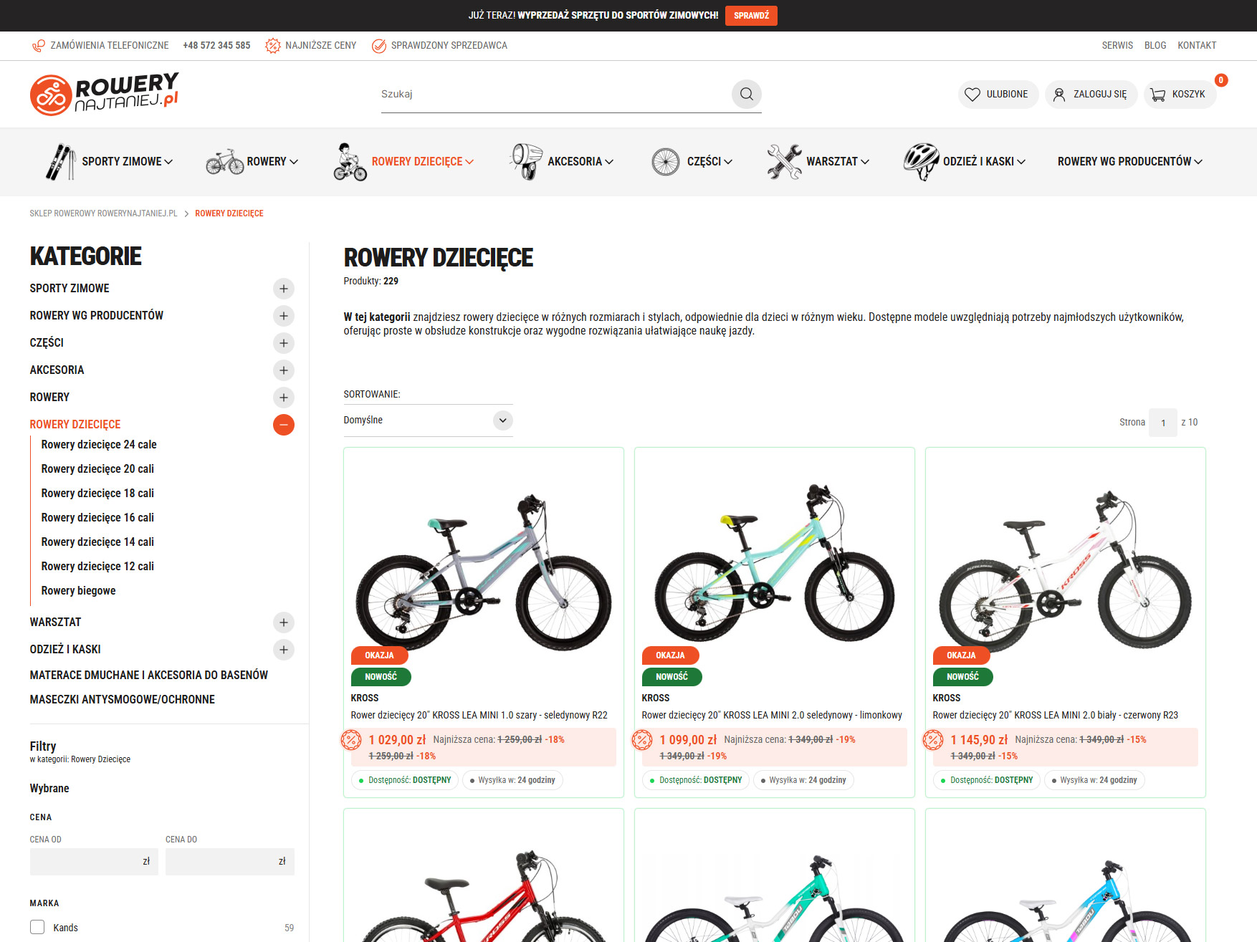Click the Cena Od price field
The height and width of the screenshot is (942, 1257).
pyautogui.click(x=93, y=862)
